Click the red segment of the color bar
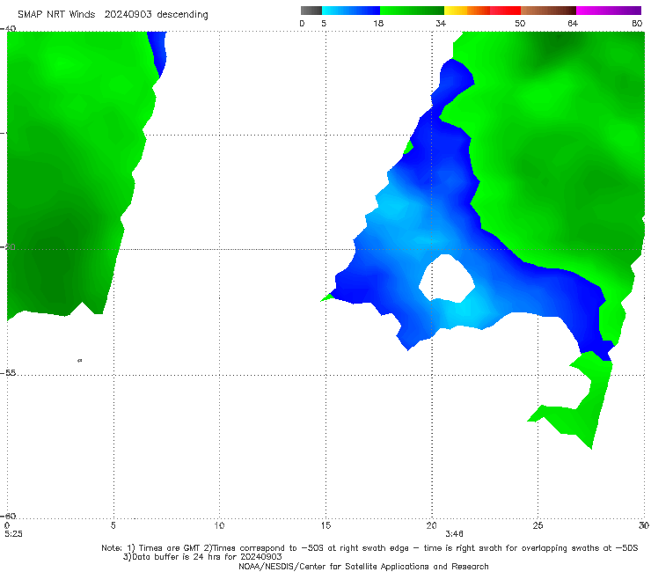 (505, 11)
